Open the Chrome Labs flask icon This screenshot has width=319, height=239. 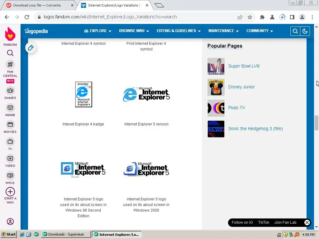(x=272, y=17)
